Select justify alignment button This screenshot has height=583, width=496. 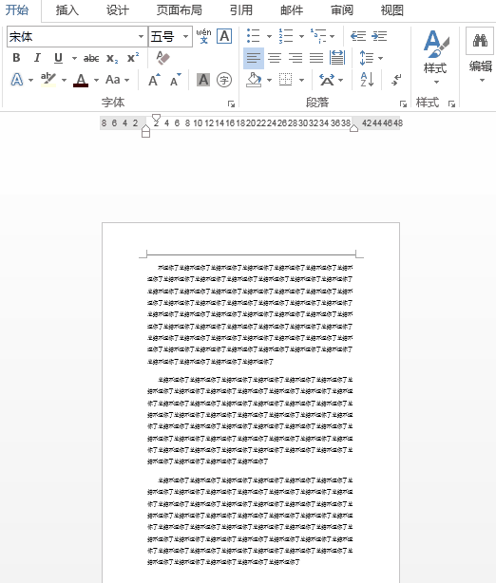click(316, 58)
